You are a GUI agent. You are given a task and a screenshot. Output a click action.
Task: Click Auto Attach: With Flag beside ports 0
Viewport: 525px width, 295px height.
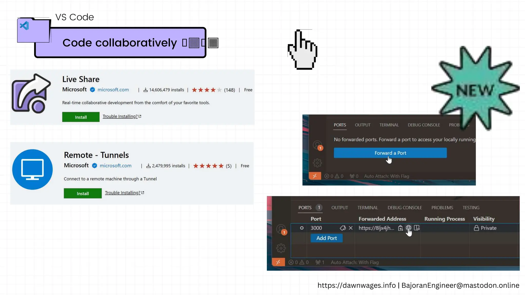click(387, 176)
